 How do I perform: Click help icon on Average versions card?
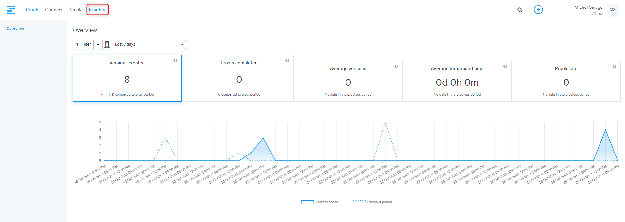coord(396,67)
